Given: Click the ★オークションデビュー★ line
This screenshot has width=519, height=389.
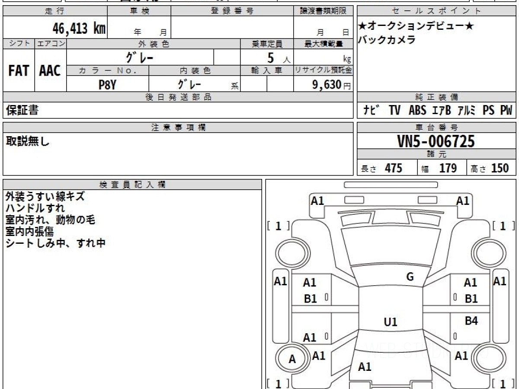Looking at the screenshot, I should [x=416, y=26].
